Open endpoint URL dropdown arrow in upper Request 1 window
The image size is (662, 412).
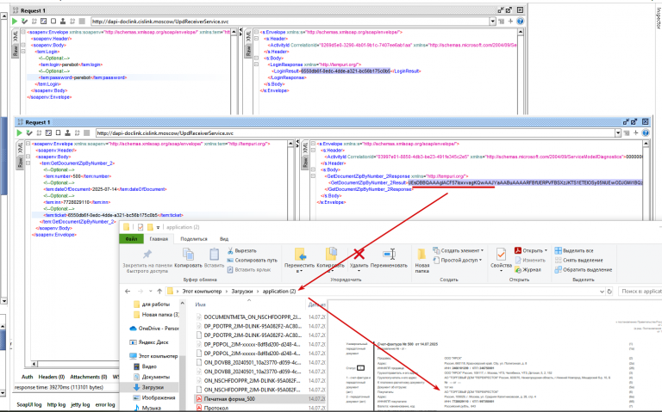coord(492,21)
